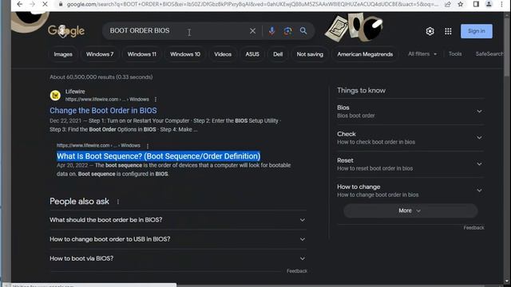Open the Chrome profile icon
This screenshot has width=511, height=287.
[x=489, y=4]
